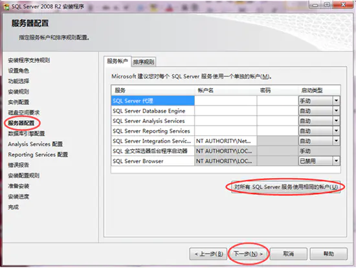This screenshot has height=268, width=356.
Task: Select Reporting Services 配置 step in sidebar
Action: click(38, 155)
